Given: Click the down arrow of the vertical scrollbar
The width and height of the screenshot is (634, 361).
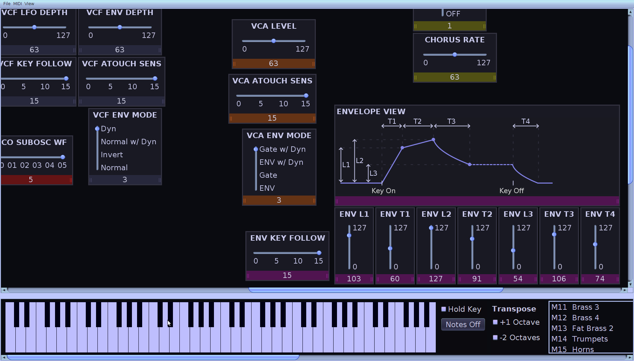Looking at the screenshot, I should coord(630,284).
